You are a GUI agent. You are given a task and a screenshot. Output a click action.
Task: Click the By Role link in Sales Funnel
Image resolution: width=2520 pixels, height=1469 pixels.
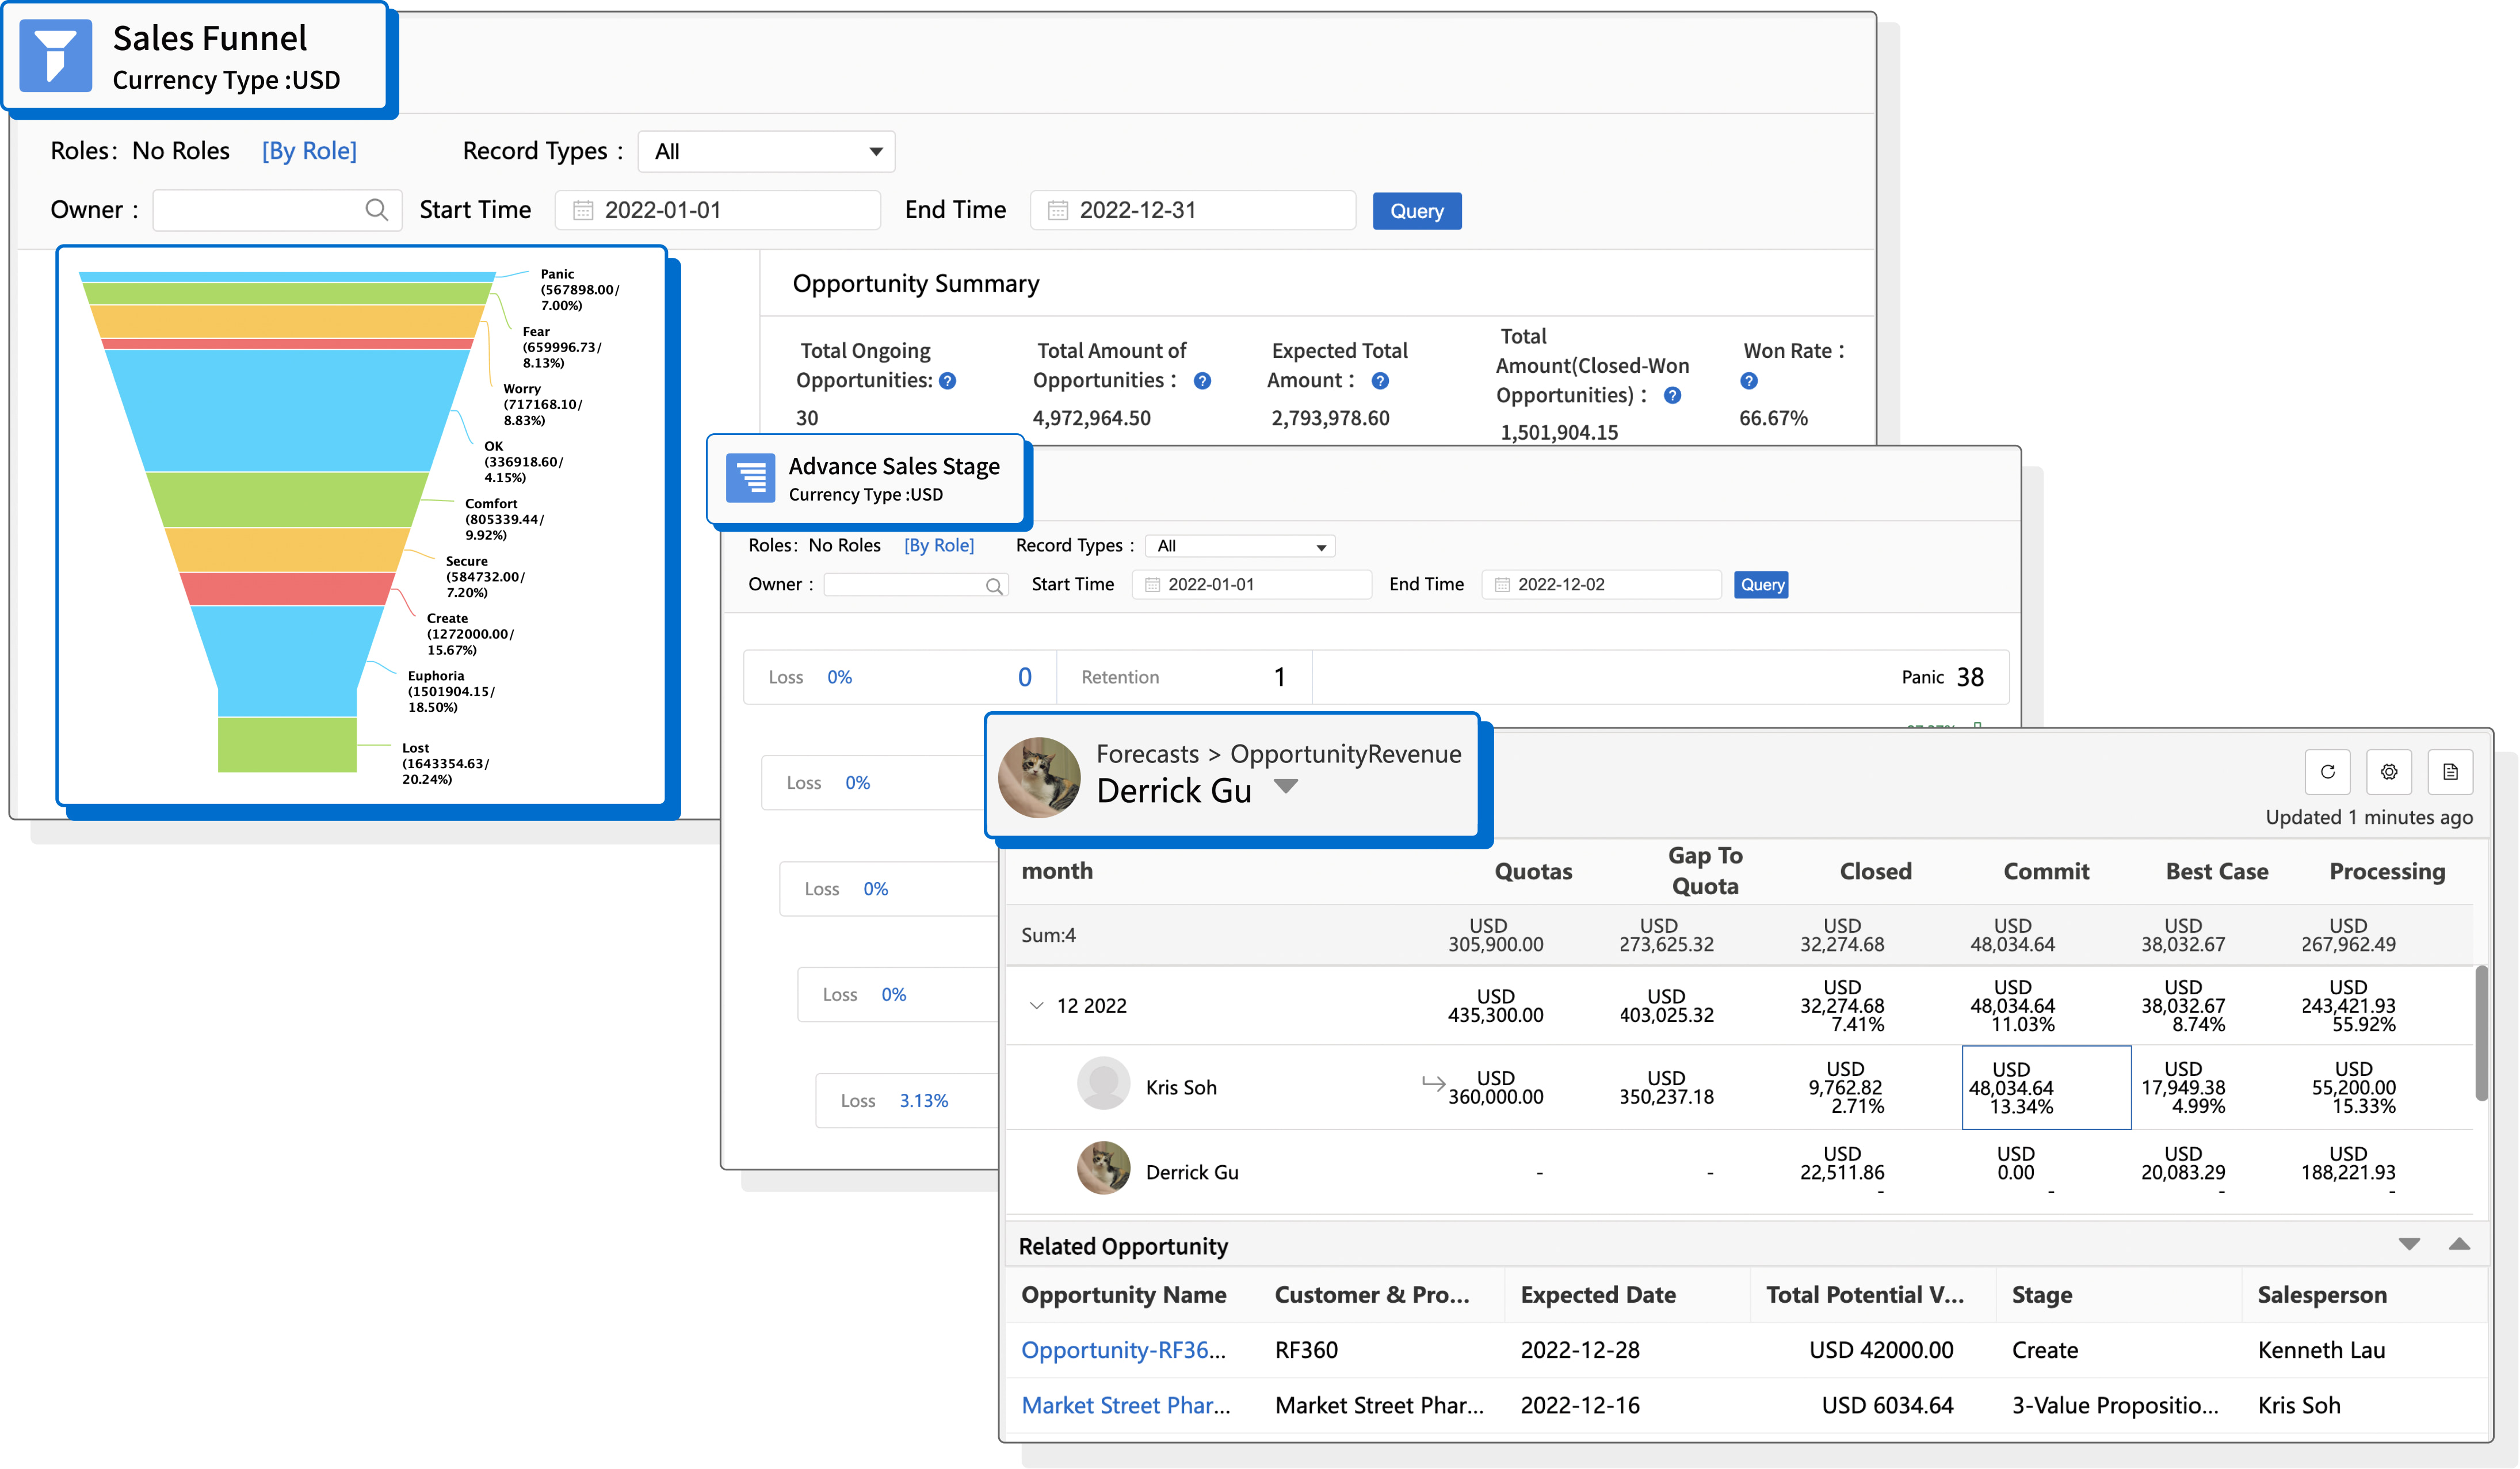click(309, 151)
